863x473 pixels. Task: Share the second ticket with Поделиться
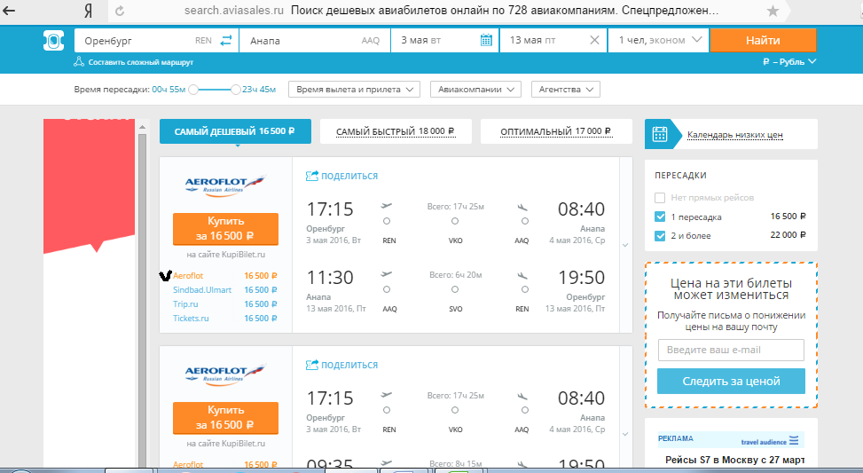341,365
